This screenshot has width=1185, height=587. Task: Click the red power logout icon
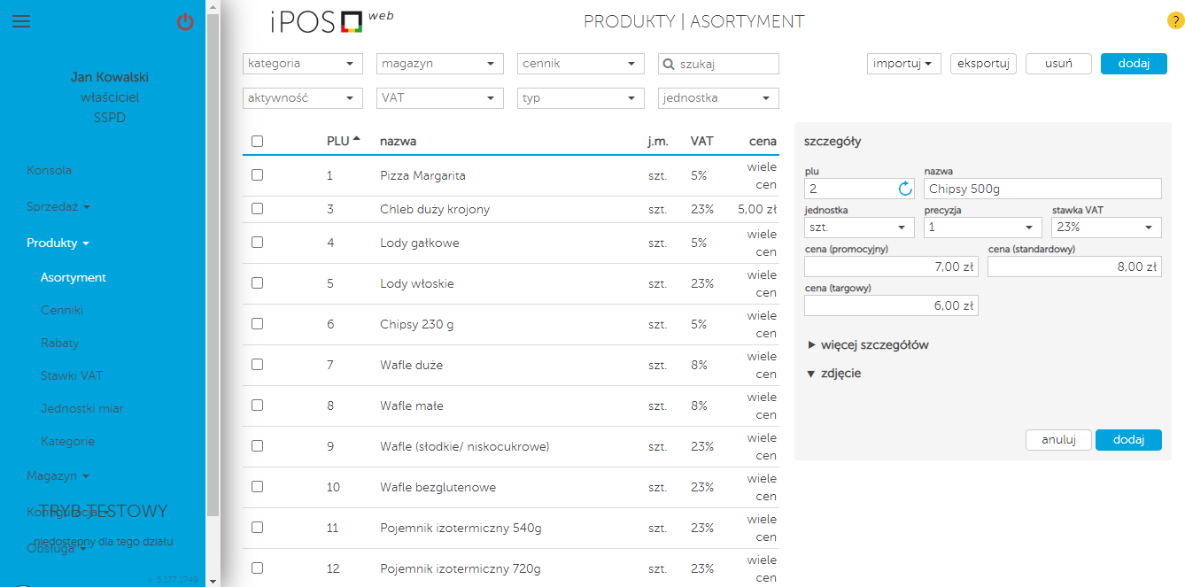pos(185,22)
